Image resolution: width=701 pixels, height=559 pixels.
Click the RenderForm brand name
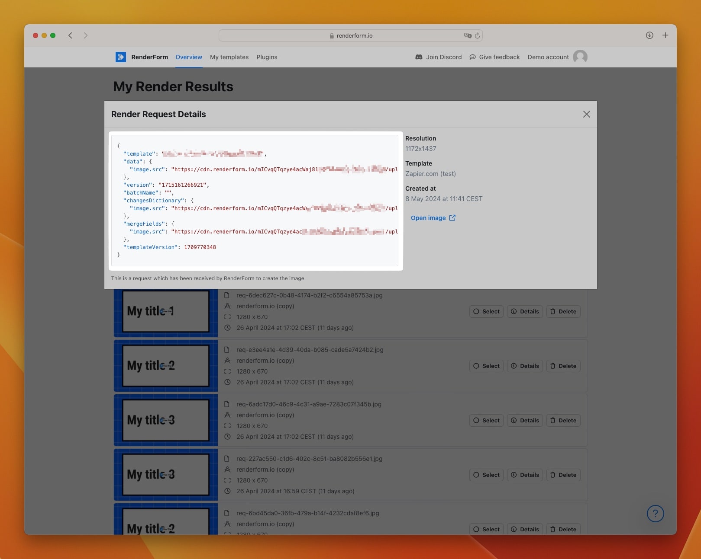click(x=150, y=57)
